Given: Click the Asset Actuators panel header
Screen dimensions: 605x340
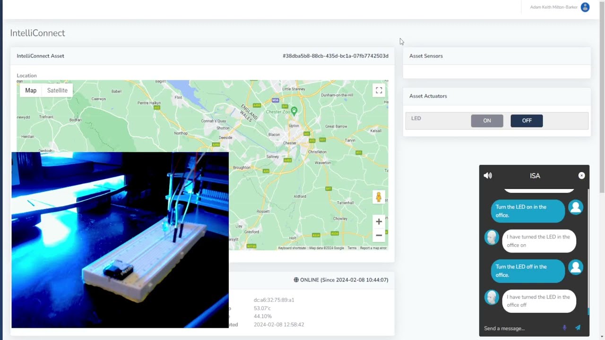Looking at the screenshot, I should pos(497,96).
